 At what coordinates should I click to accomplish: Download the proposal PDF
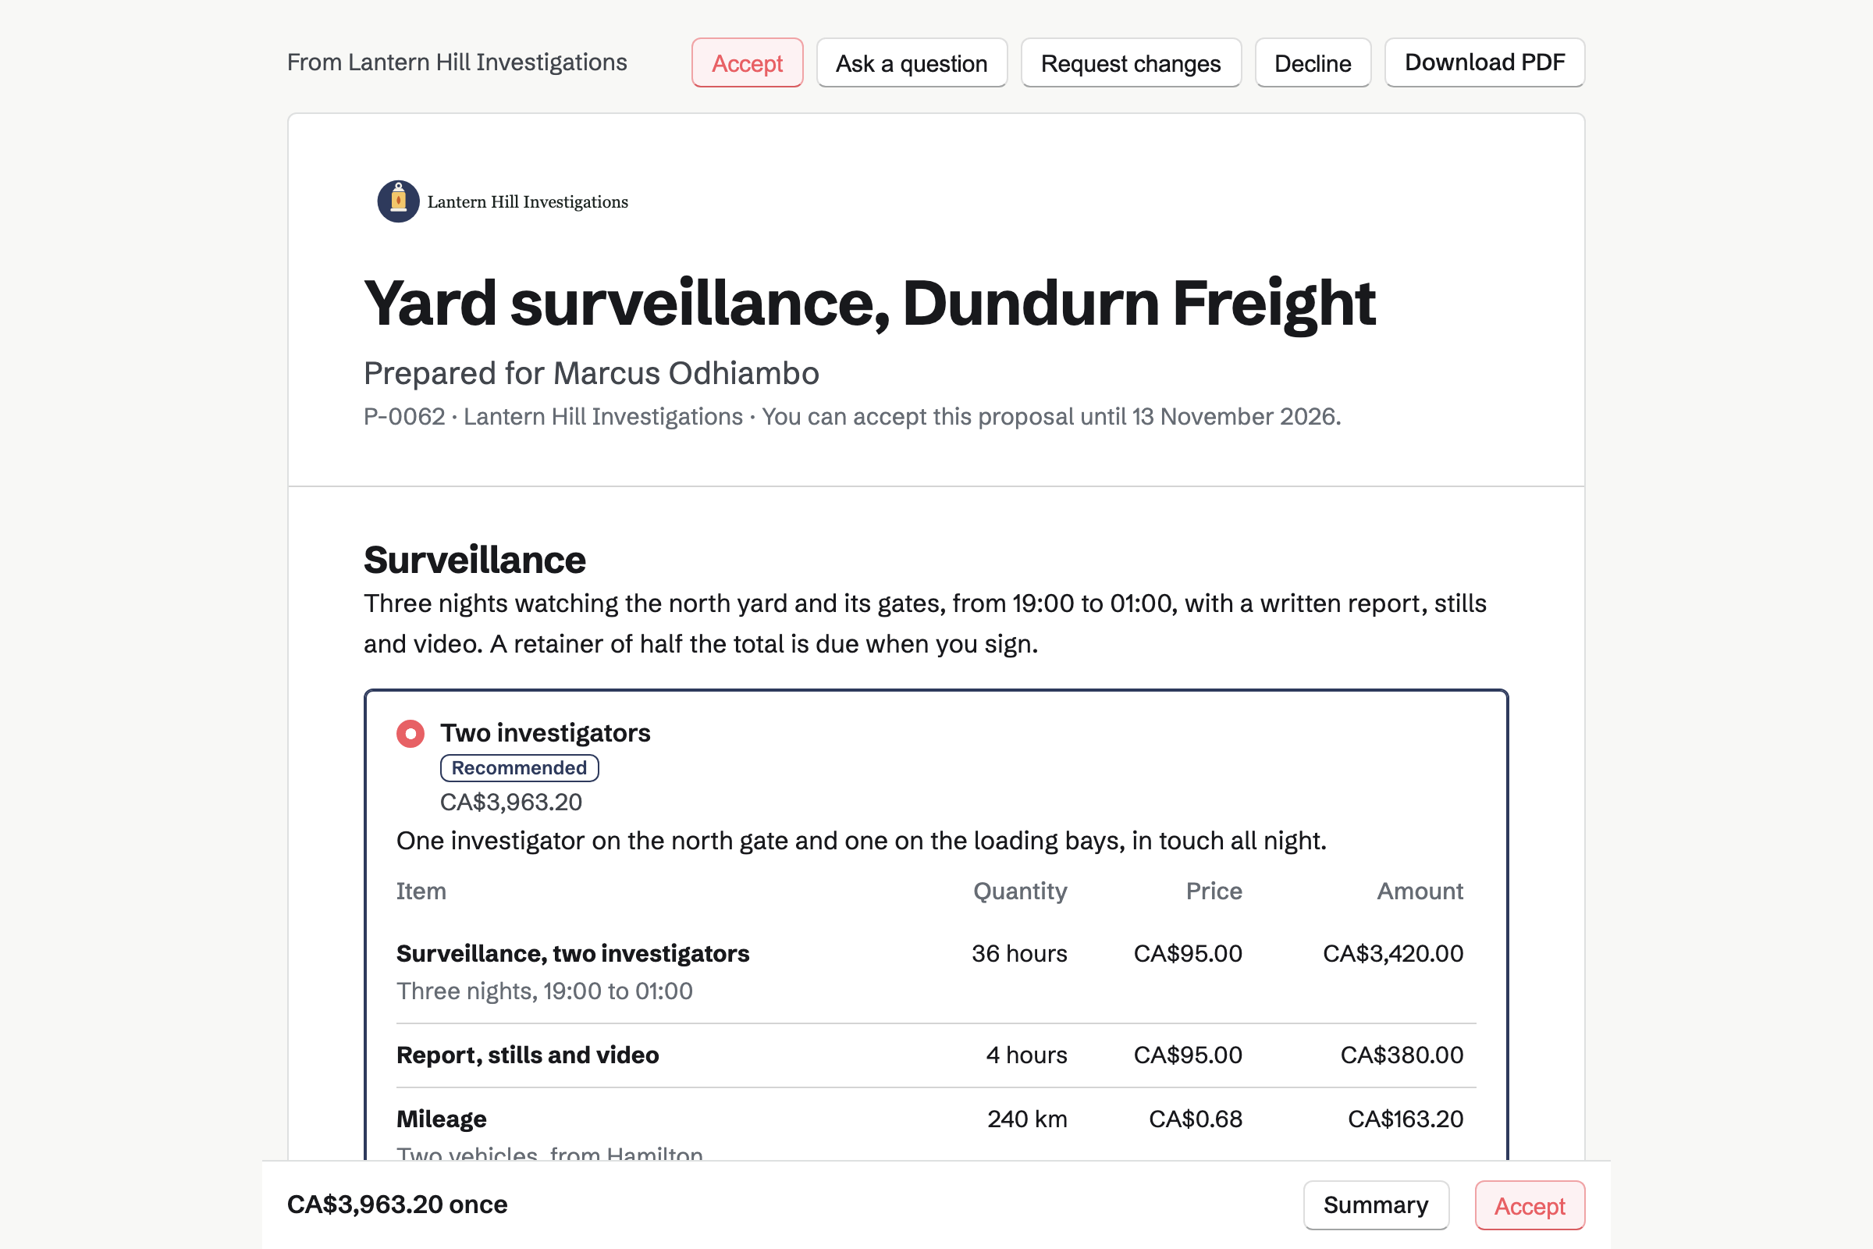pyautogui.click(x=1484, y=63)
